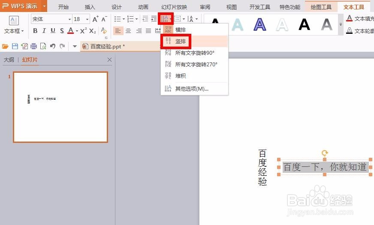Screen dimensions: 374x225
Task: Open the font color dropdown arrow
Action: click(x=77, y=31)
